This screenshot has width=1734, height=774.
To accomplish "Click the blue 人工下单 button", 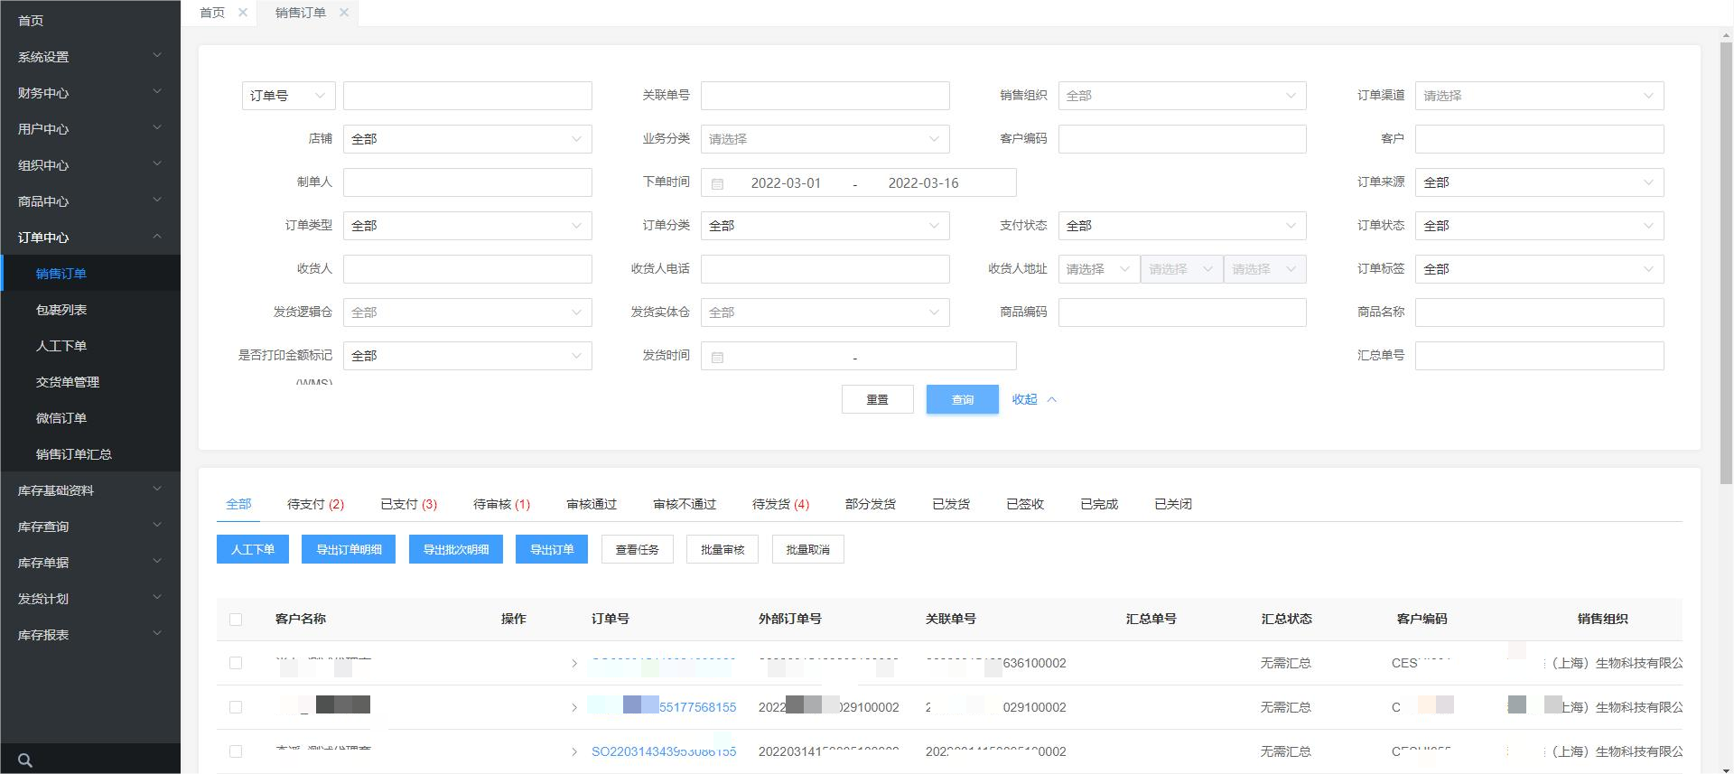I will click(253, 549).
